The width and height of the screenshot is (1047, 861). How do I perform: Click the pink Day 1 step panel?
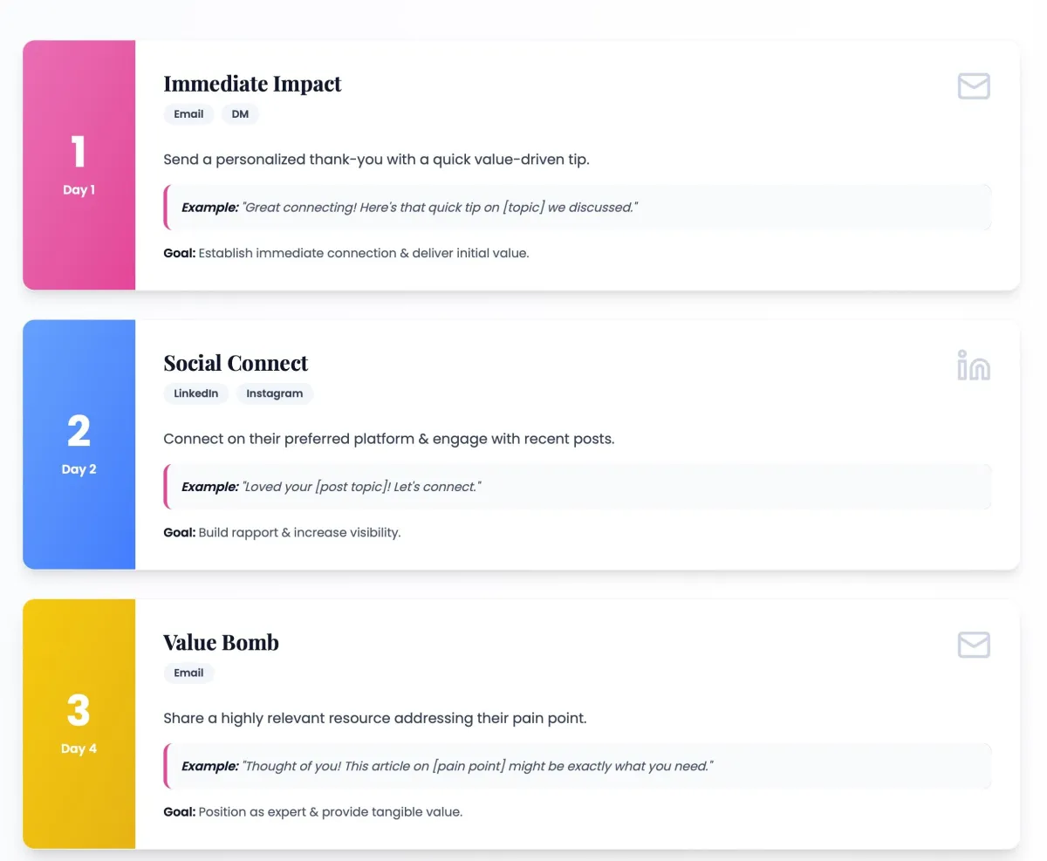(79, 165)
